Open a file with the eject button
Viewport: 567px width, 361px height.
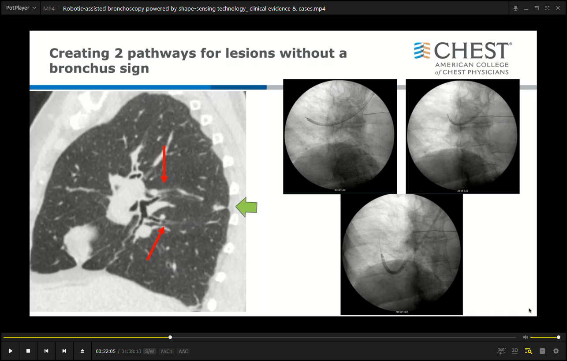click(82, 351)
